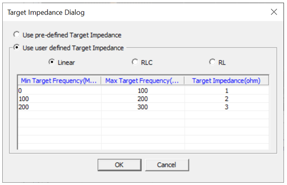Viewport: 287px width, 185px height.
Task: Select Use user defined Target Impedance
Action: click(x=16, y=48)
